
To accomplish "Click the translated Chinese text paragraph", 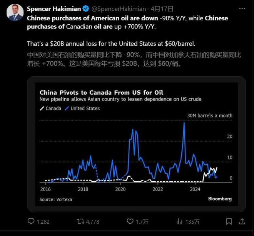I will coord(134,59).
